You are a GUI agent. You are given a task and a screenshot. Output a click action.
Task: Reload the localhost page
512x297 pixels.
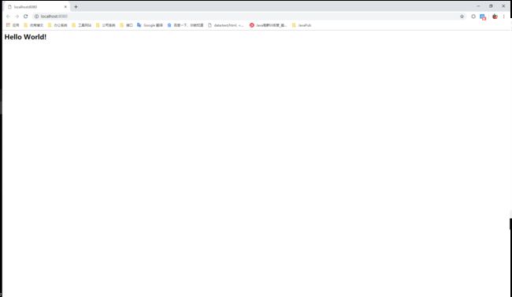pos(26,17)
